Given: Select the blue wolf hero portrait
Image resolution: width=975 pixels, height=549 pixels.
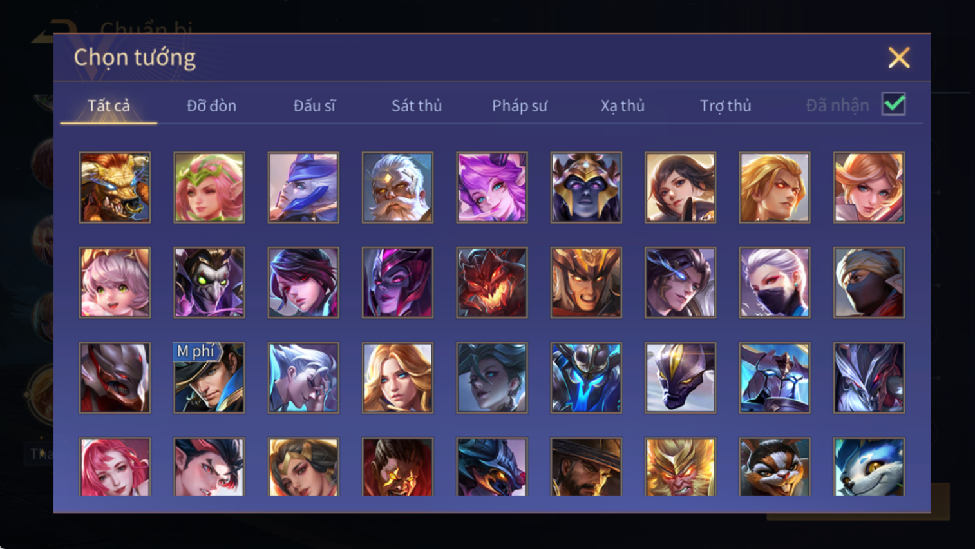Looking at the screenshot, I should pyautogui.click(x=869, y=467).
